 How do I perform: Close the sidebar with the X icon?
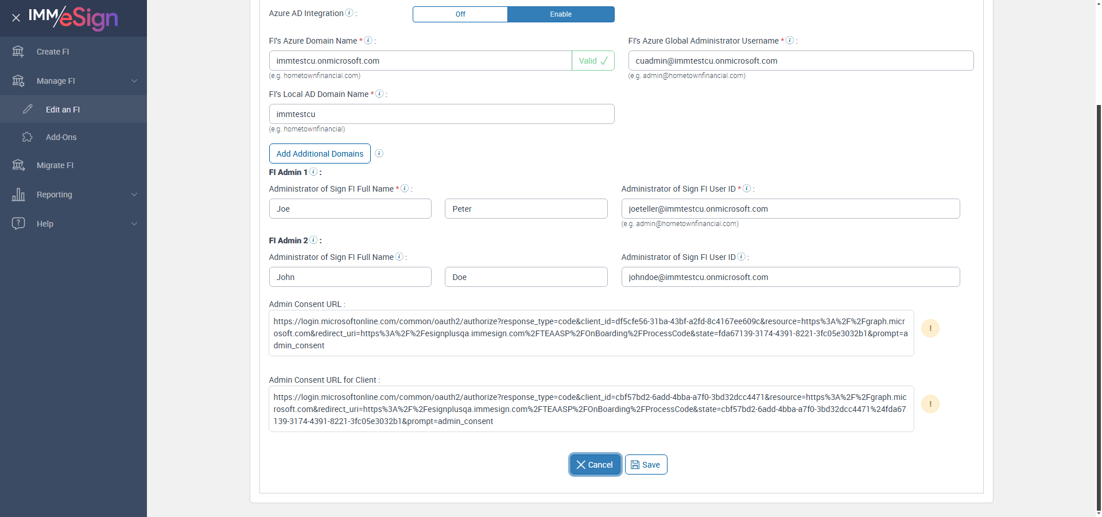click(16, 18)
